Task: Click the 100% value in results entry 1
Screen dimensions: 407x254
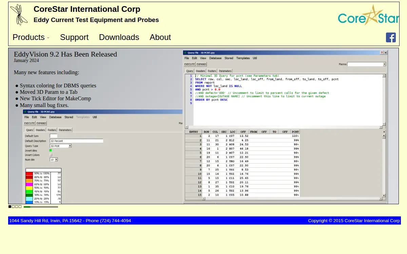Action: point(295,136)
